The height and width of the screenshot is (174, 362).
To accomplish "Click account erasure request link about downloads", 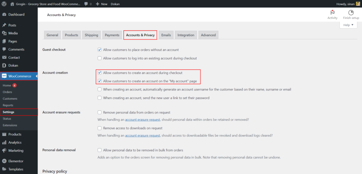I will 142,135.
